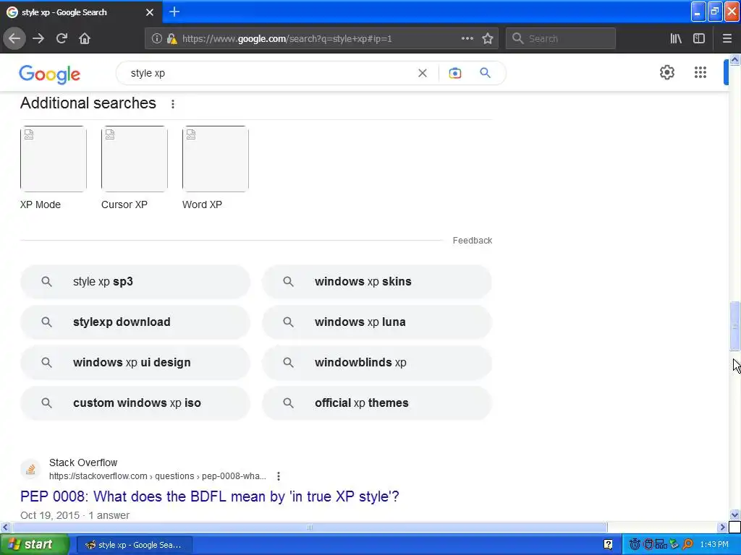Submit search with the blue magnifier icon
The height and width of the screenshot is (555, 741).
point(486,73)
